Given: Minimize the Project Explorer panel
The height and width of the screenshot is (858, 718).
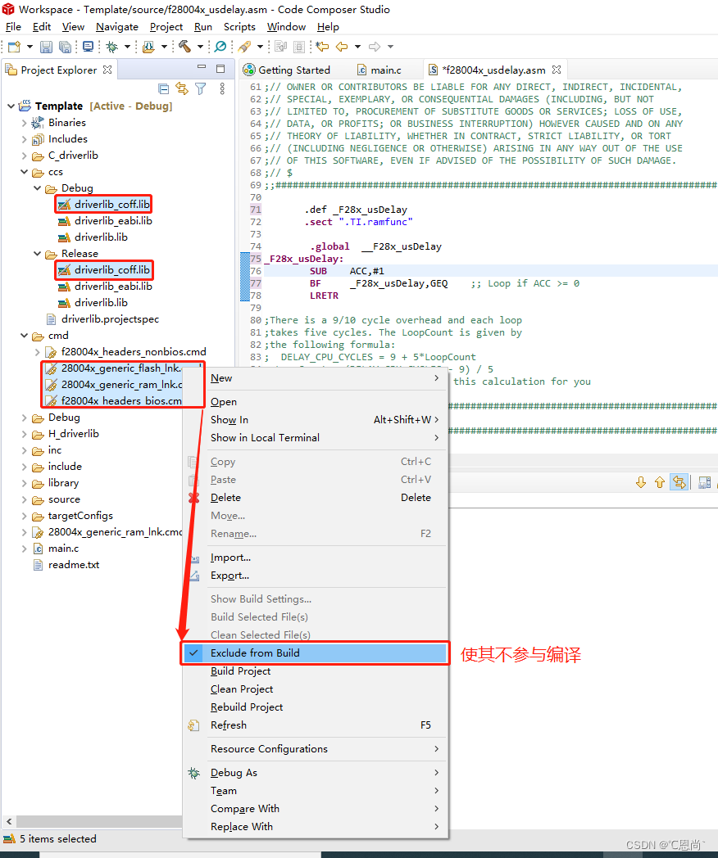Looking at the screenshot, I should [202, 67].
